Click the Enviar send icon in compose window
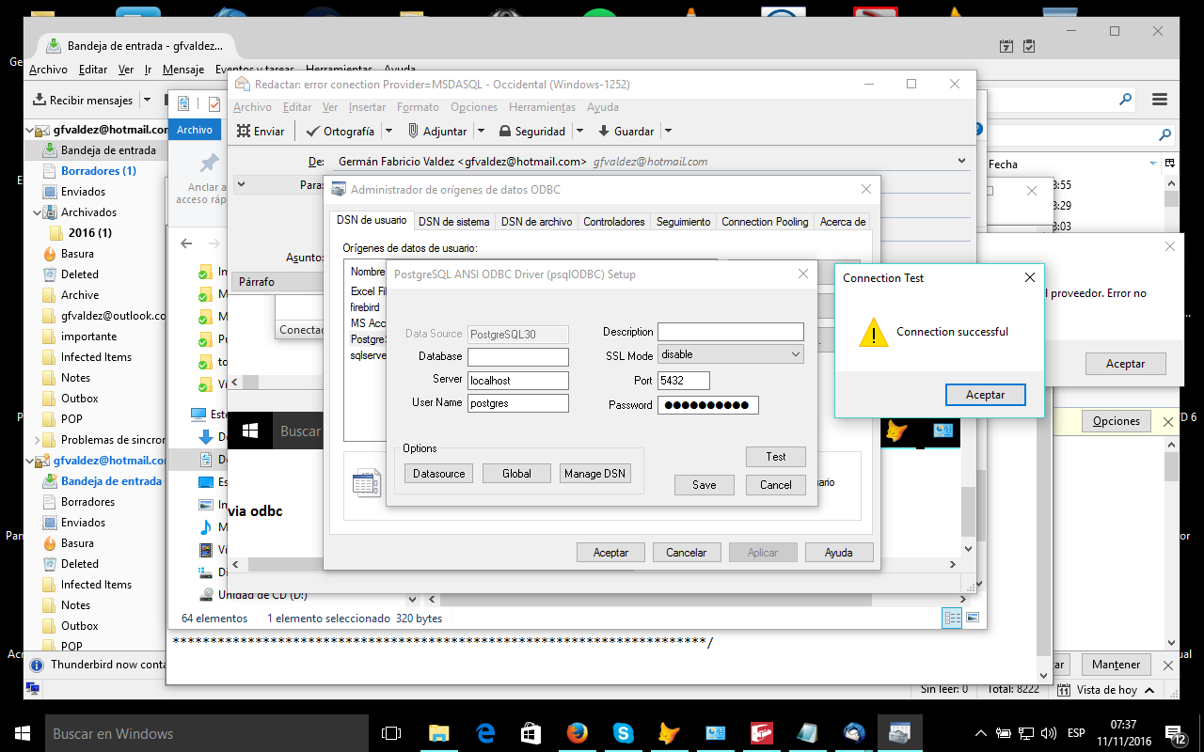Viewport: 1204px width, 752px height. coord(244,132)
